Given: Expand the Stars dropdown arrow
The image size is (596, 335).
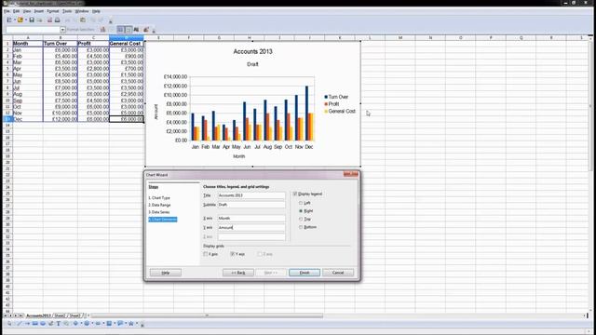Looking at the screenshot, I should [x=137, y=324].
